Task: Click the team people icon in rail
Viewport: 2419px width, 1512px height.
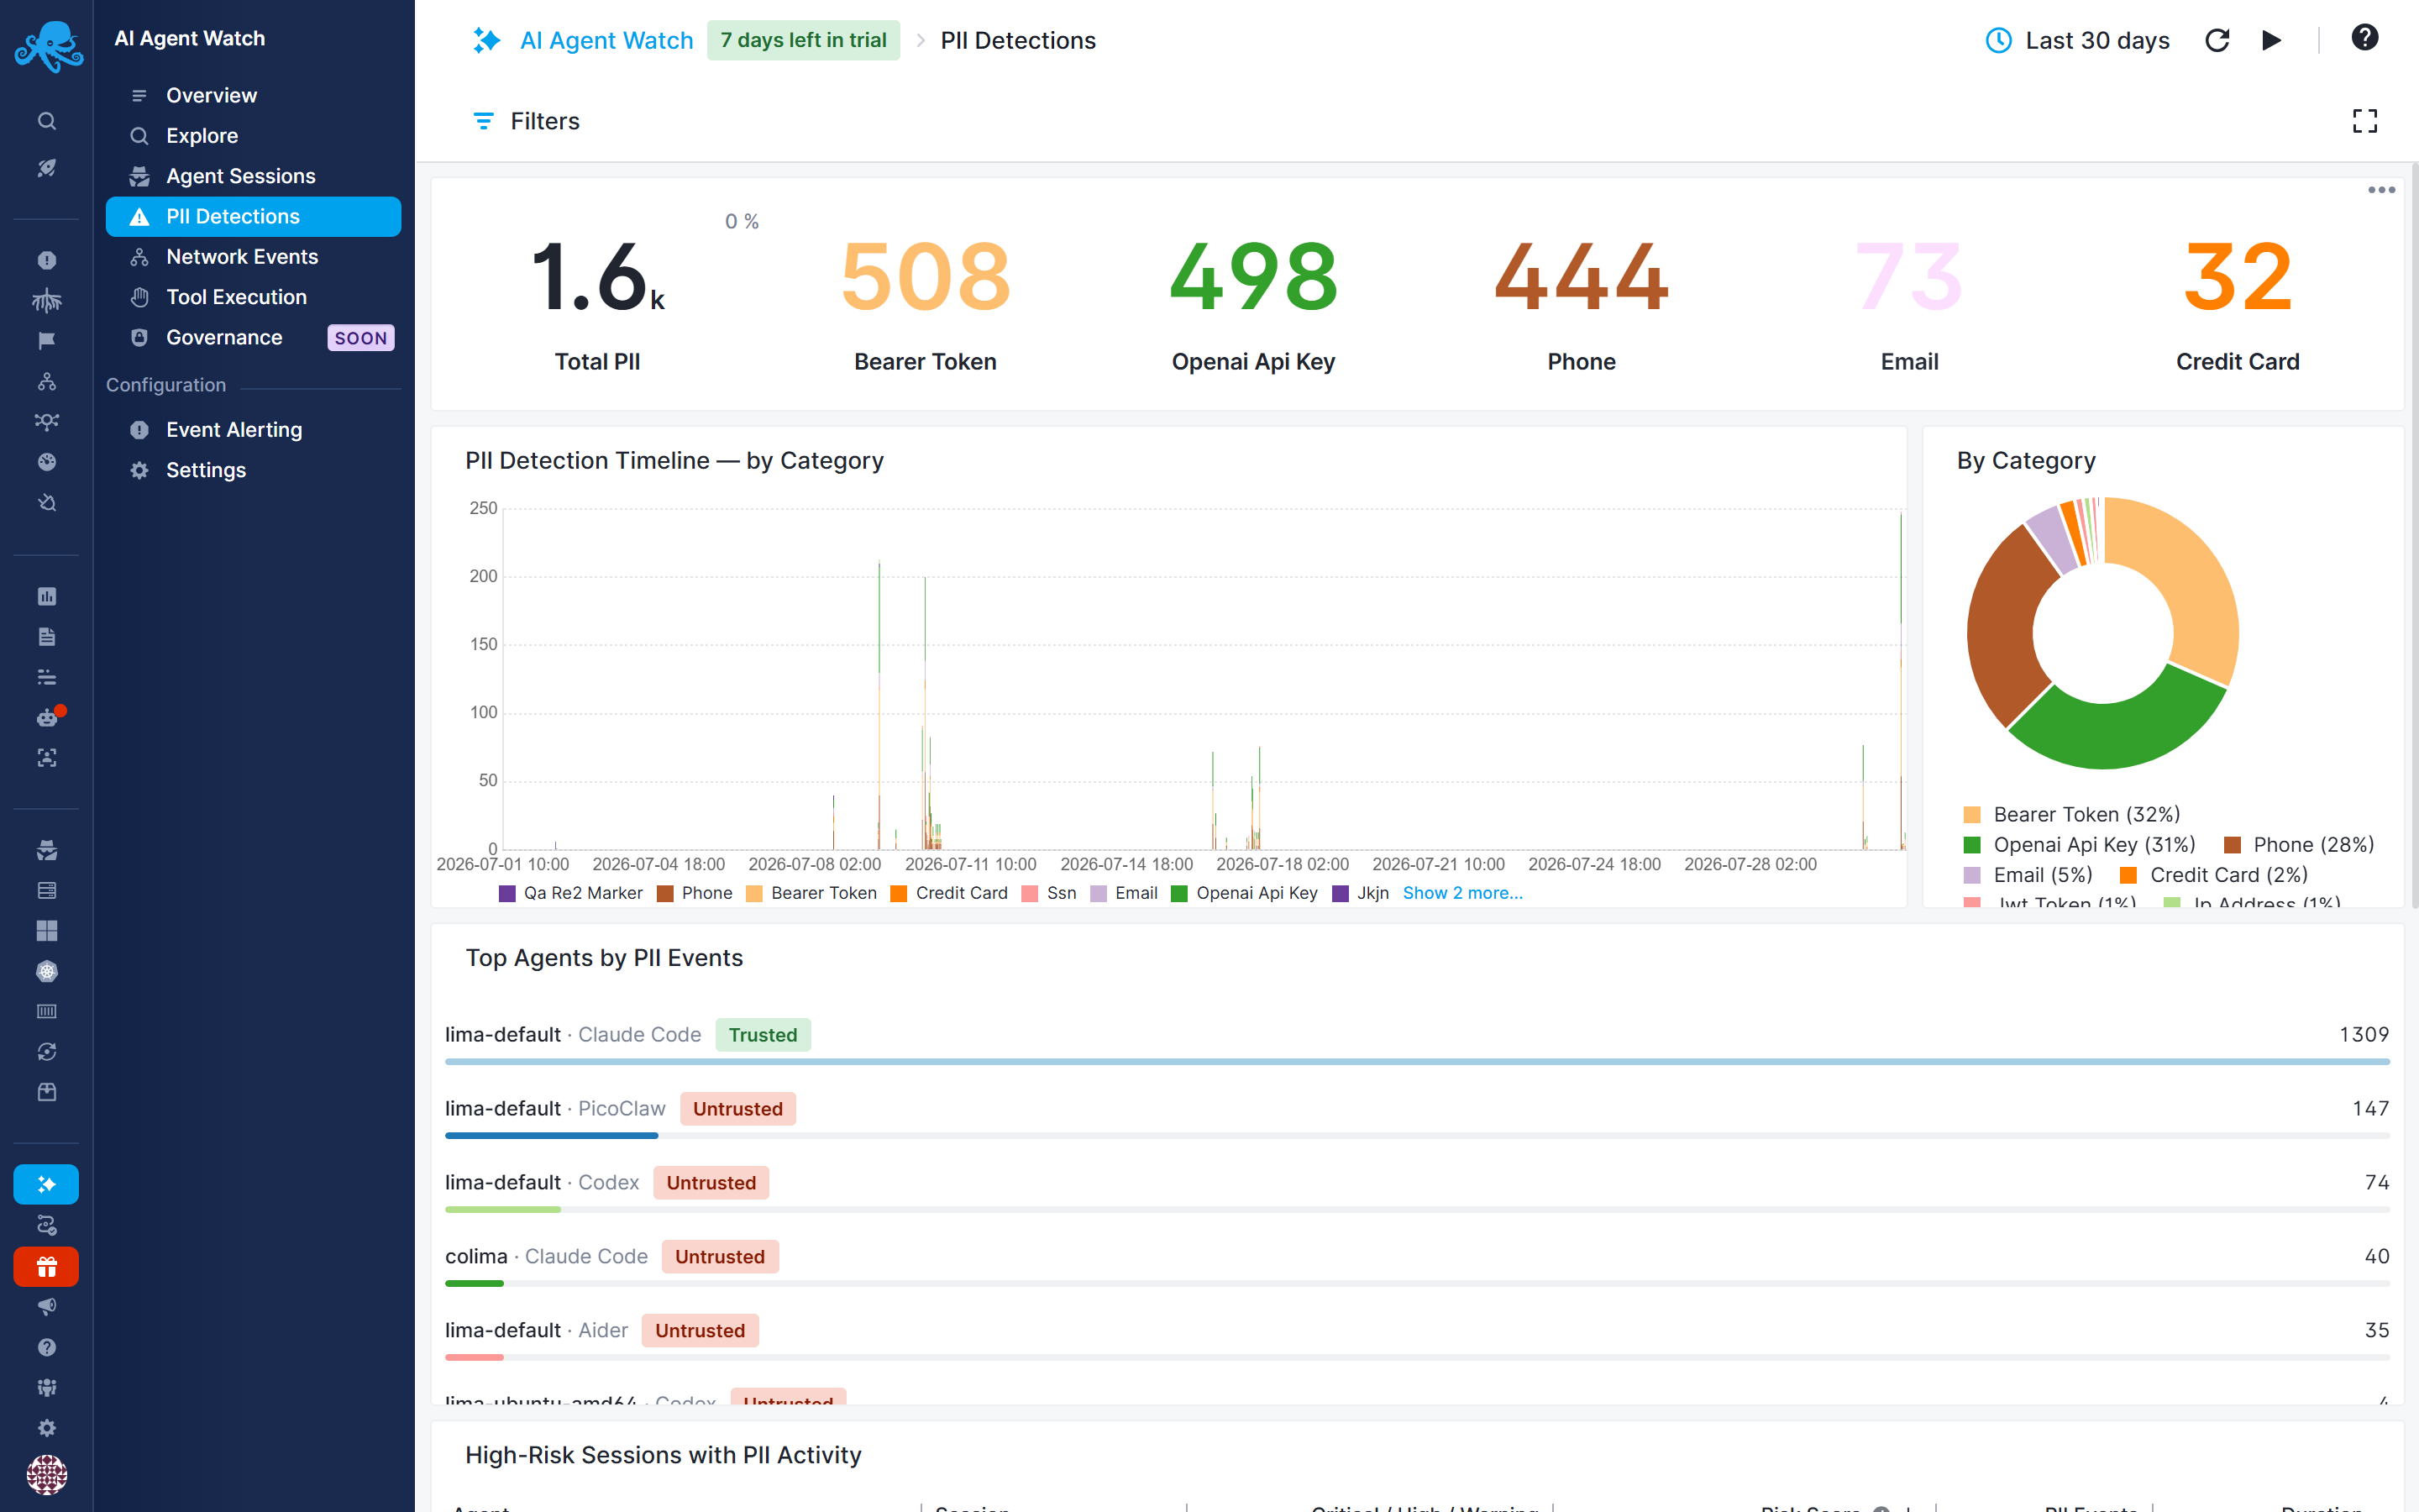Action: point(47,1387)
